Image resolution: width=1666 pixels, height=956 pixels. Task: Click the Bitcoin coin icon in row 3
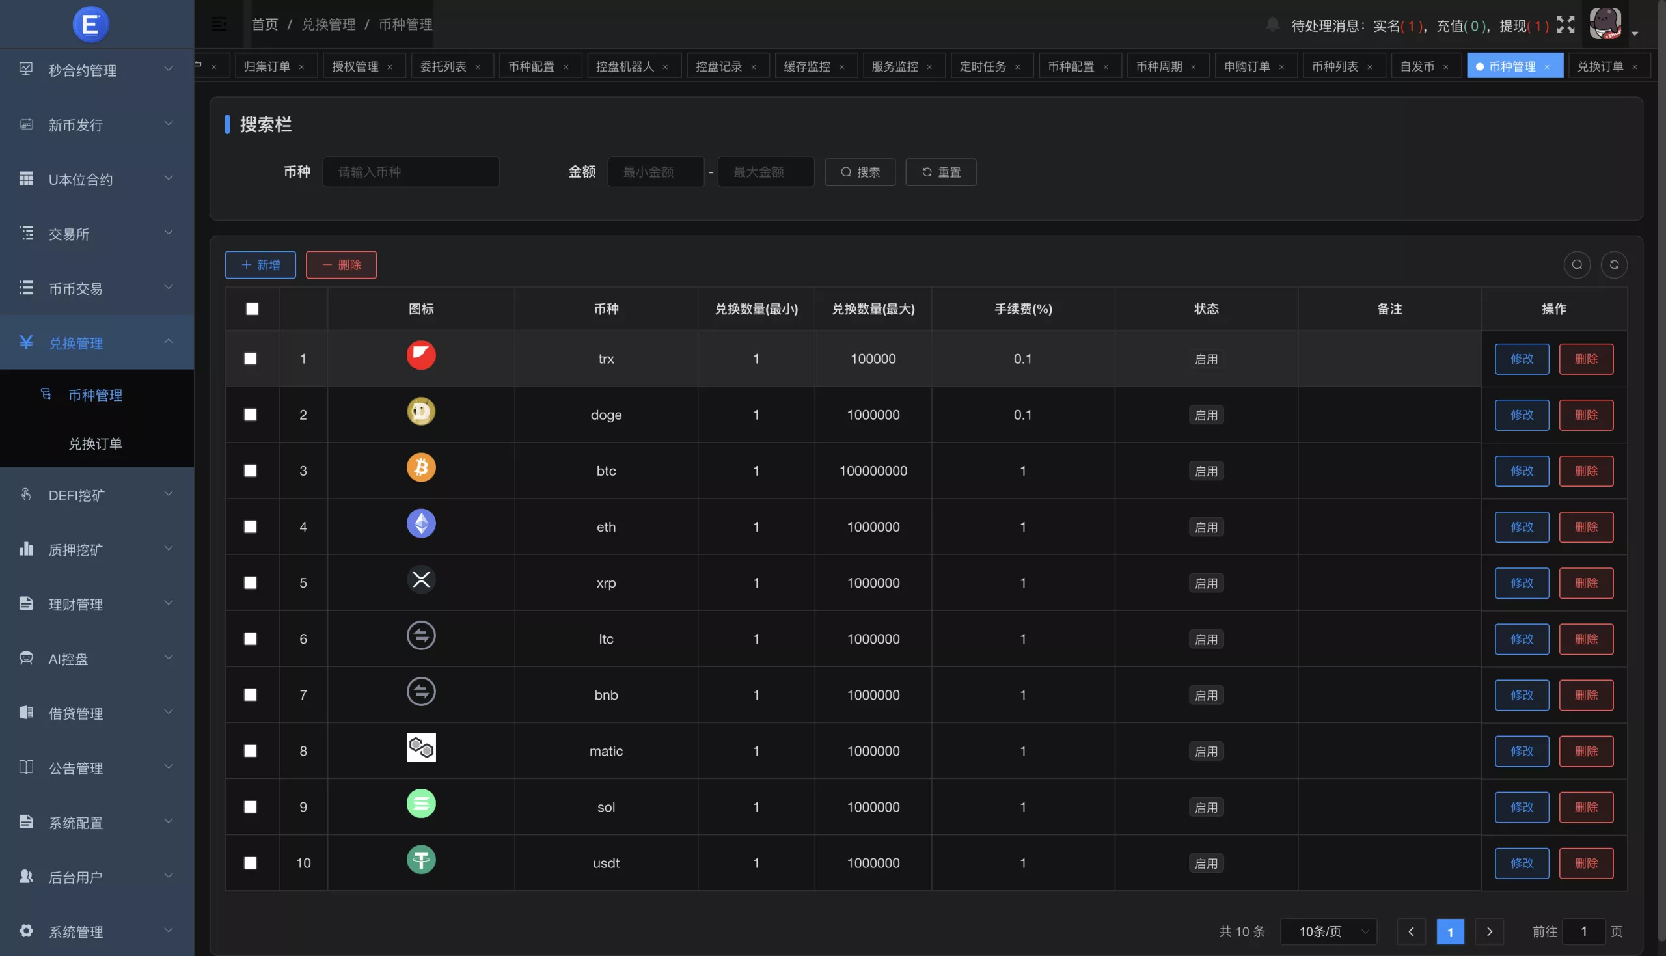(x=421, y=467)
